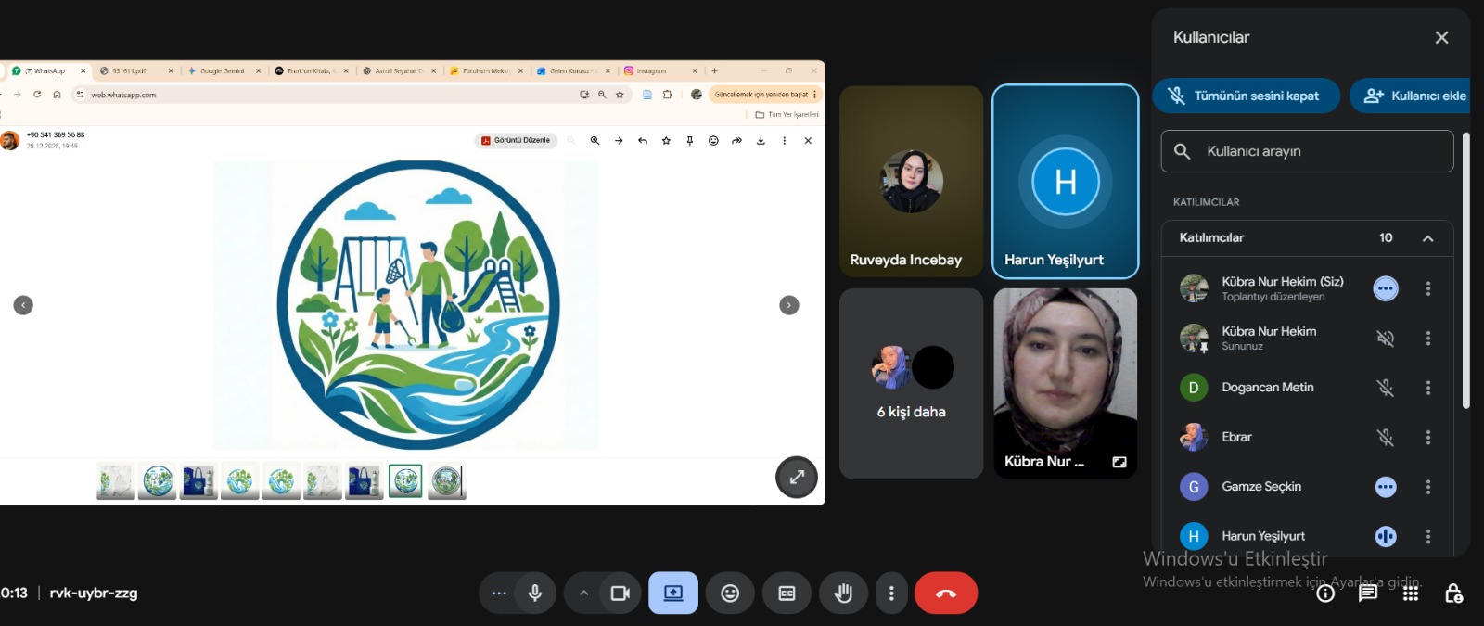1484x626 pixels.
Task: Open meeting details info icon
Action: coord(1325,594)
